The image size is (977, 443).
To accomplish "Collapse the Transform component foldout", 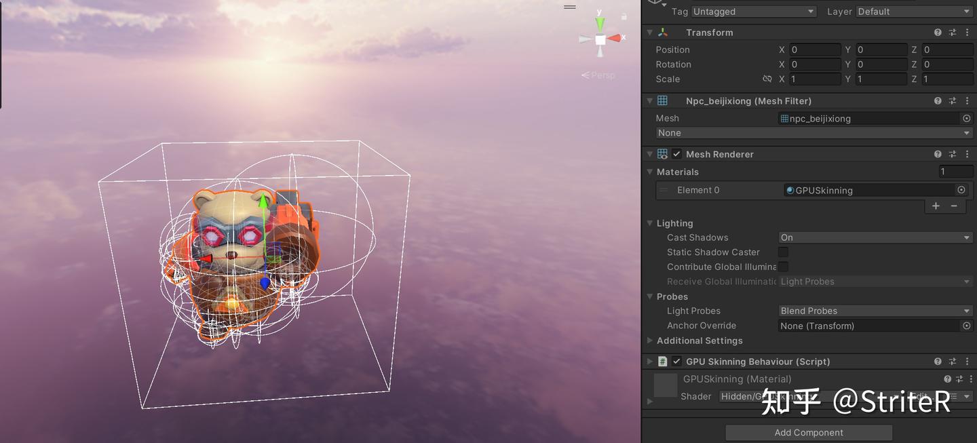I will (649, 33).
